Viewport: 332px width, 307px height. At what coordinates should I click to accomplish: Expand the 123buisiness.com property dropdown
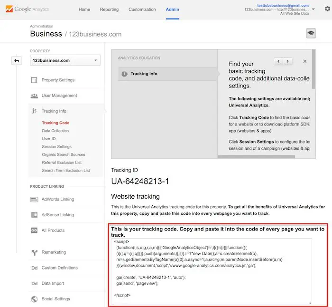[65, 60]
